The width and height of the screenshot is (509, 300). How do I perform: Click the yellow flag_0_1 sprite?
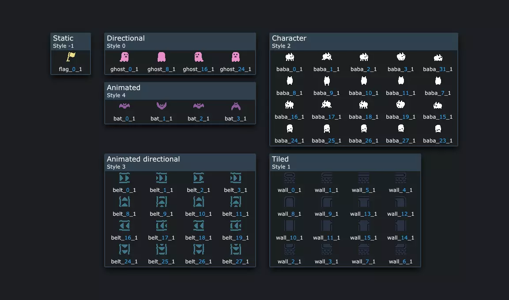click(71, 57)
